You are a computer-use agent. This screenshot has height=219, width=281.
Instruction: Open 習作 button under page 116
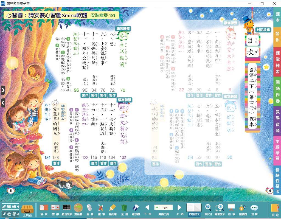tap(94, 163)
